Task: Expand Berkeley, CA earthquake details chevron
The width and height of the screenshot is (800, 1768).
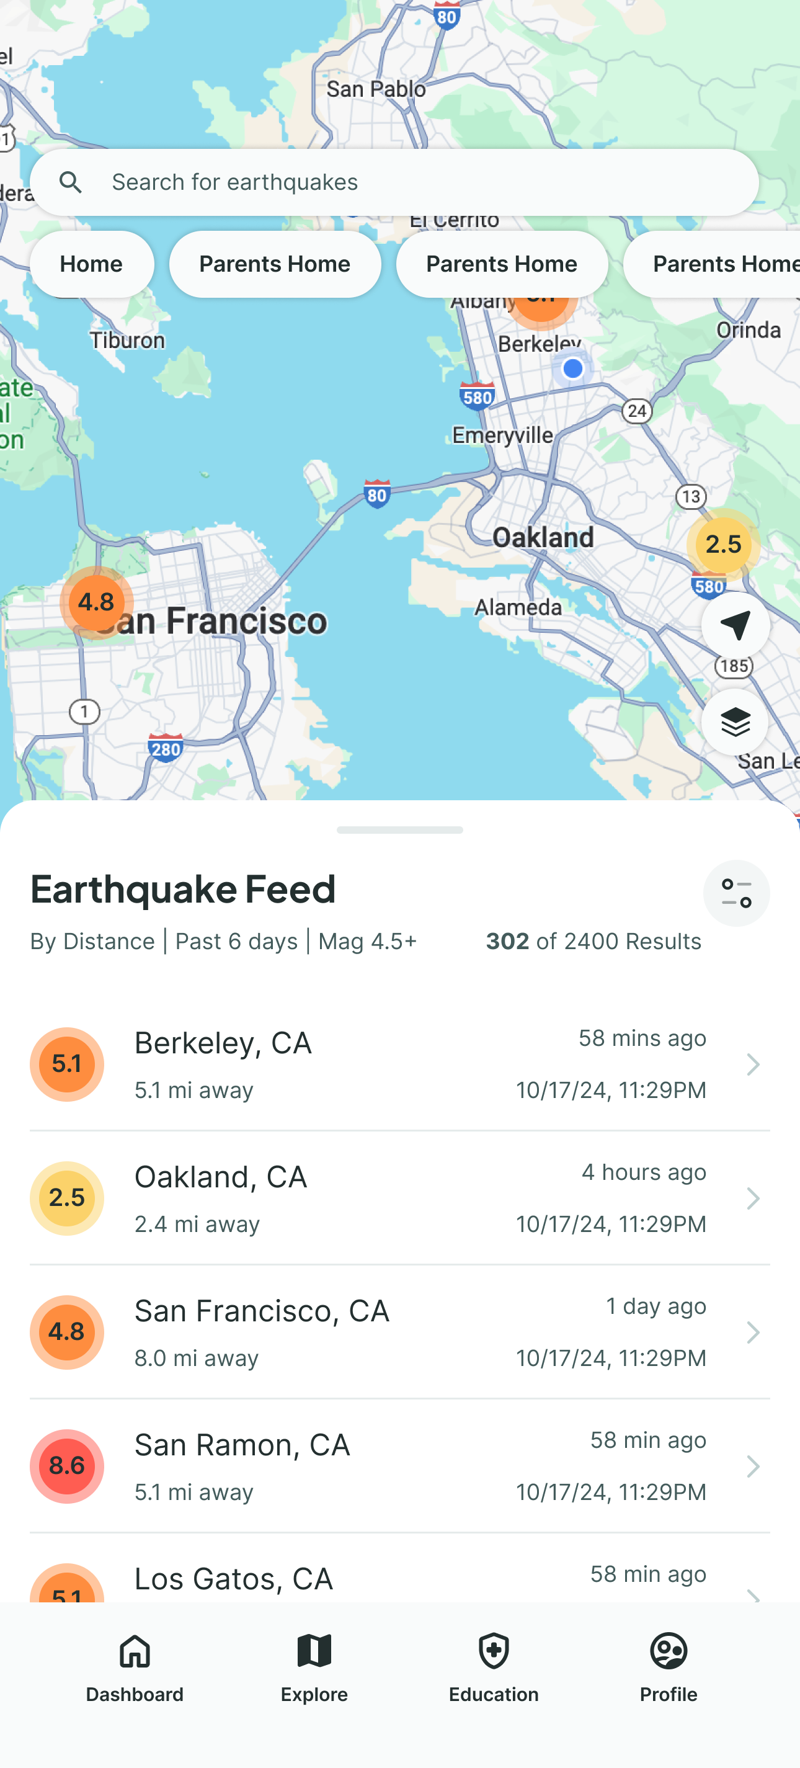Action: (753, 1065)
